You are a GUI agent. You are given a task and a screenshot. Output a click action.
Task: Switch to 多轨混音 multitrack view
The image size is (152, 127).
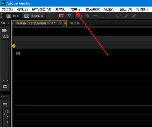coord(34,16)
